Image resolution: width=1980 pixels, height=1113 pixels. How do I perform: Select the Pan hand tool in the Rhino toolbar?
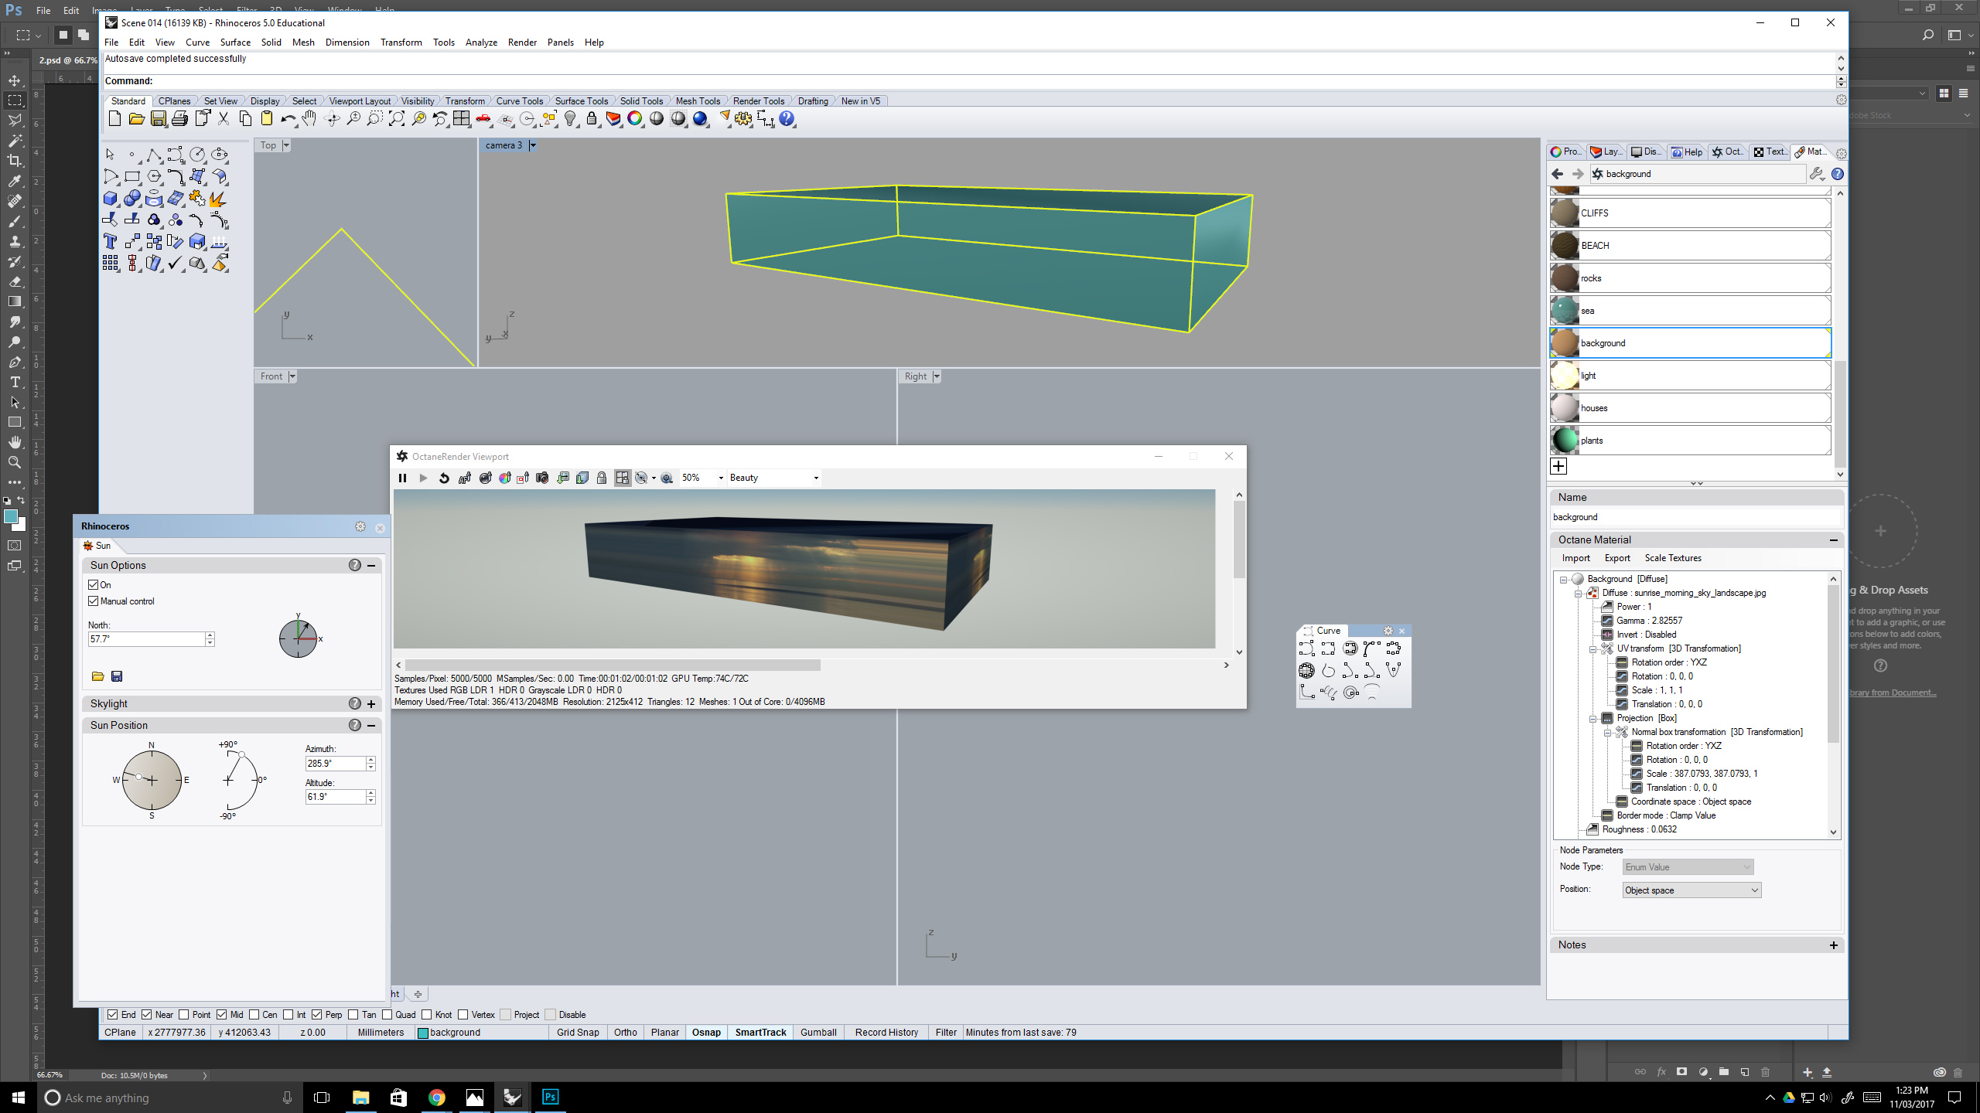[x=309, y=119]
